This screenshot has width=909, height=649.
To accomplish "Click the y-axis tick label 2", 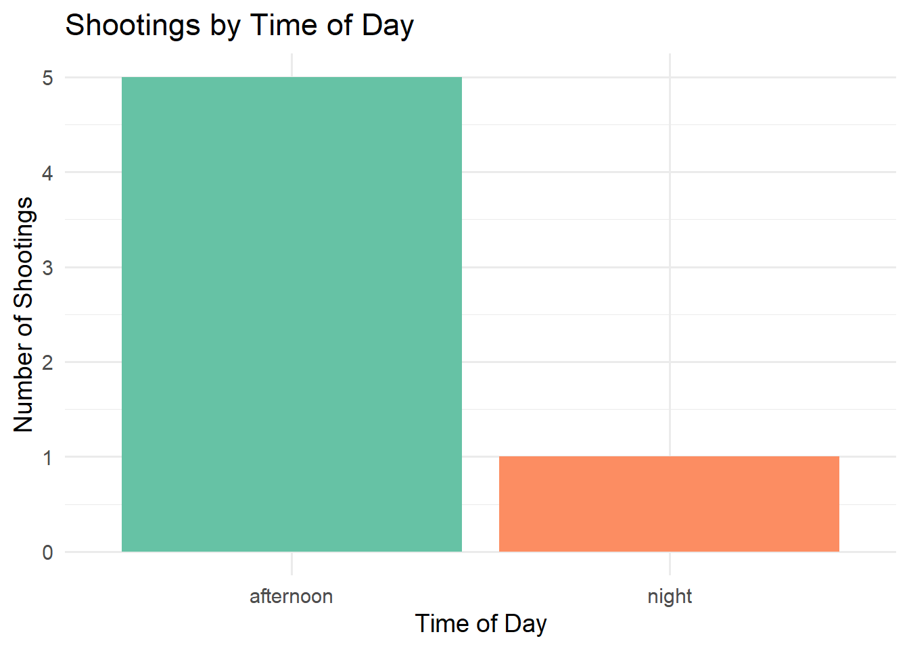I will click(47, 363).
